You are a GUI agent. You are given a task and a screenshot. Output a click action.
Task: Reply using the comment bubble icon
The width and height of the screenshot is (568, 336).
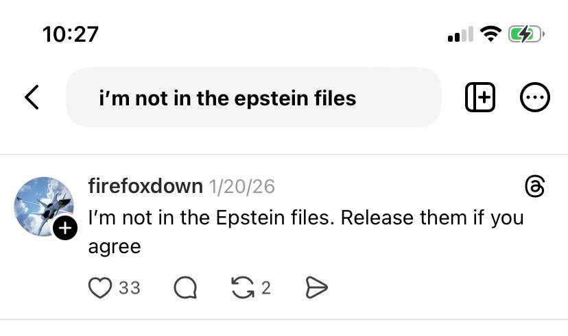pyautogui.click(x=185, y=288)
